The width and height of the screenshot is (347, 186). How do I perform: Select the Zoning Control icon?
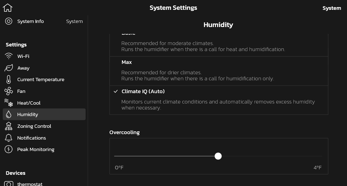pos(9,126)
